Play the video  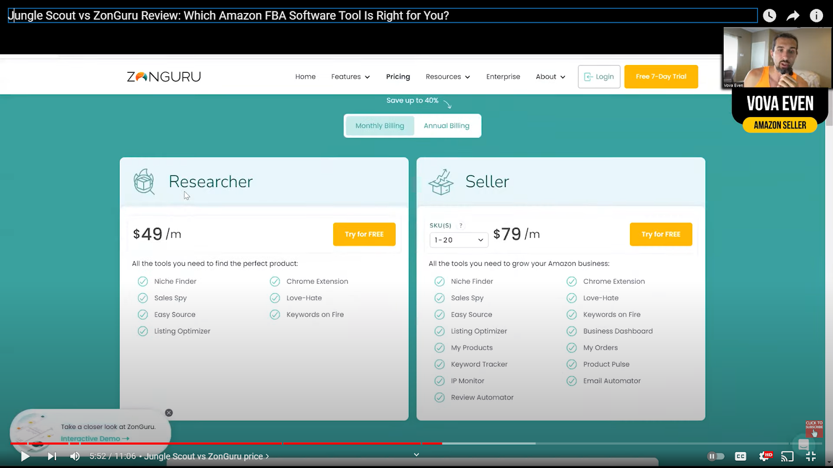(24, 457)
